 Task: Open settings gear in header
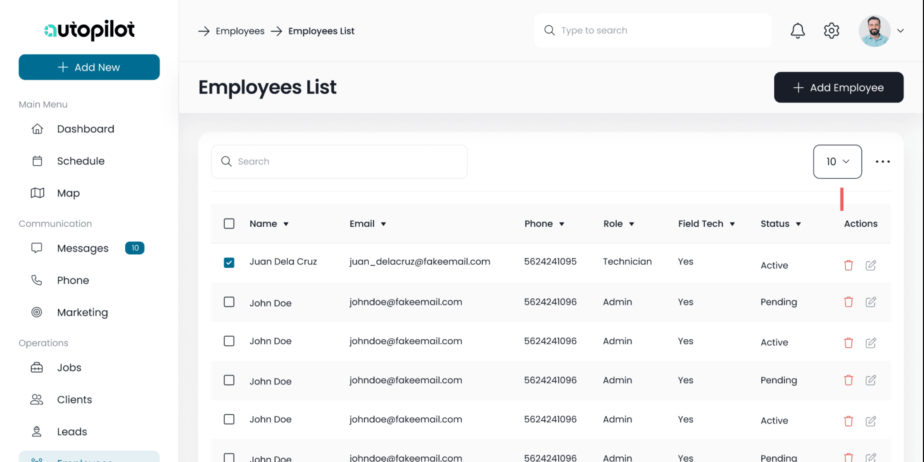click(x=831, y=31)
